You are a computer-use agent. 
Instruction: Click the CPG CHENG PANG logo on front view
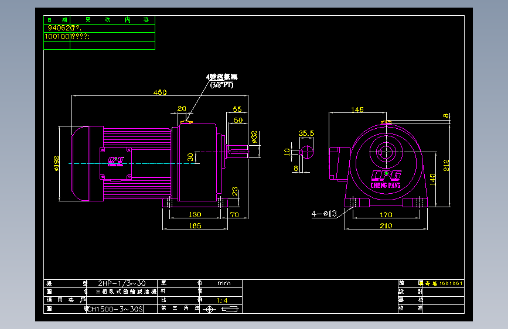coord(386,179)
